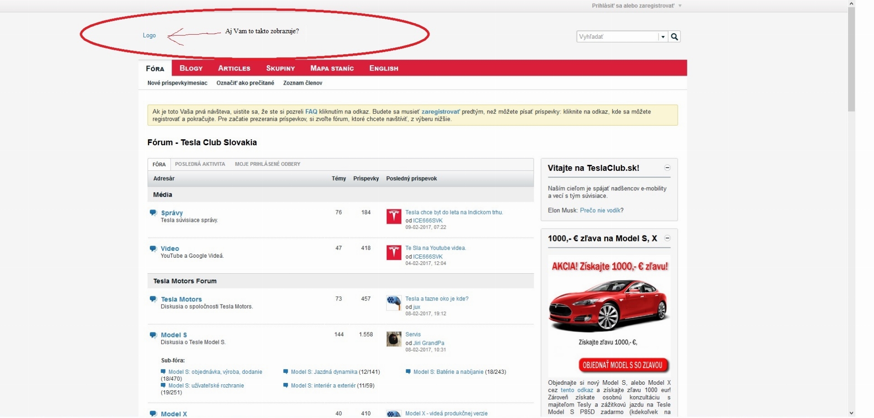Collapse the 1000,- € zľava block

coord(667,238)
